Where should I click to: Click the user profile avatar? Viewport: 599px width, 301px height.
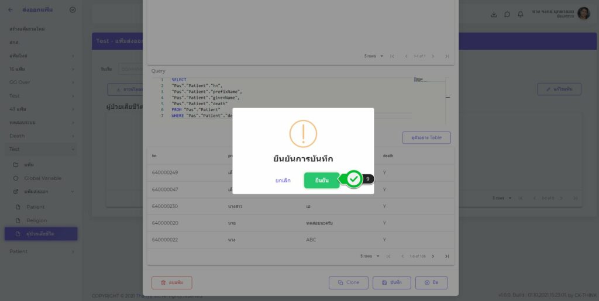pos(583,13)
